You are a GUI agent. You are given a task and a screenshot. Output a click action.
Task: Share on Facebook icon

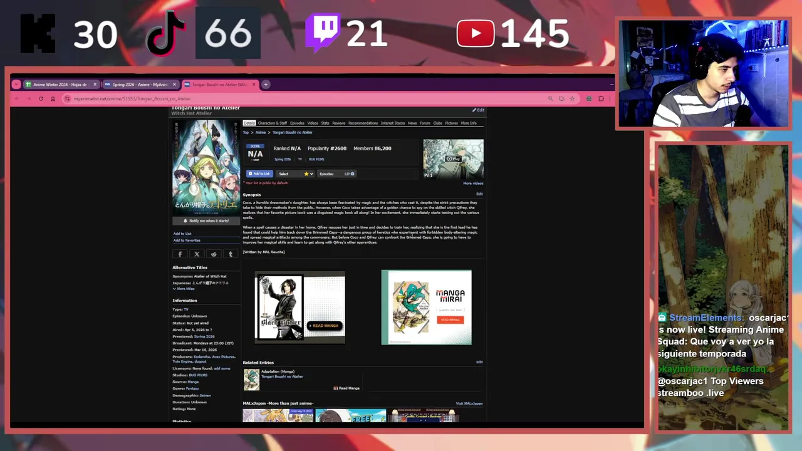tap(180, 254)
